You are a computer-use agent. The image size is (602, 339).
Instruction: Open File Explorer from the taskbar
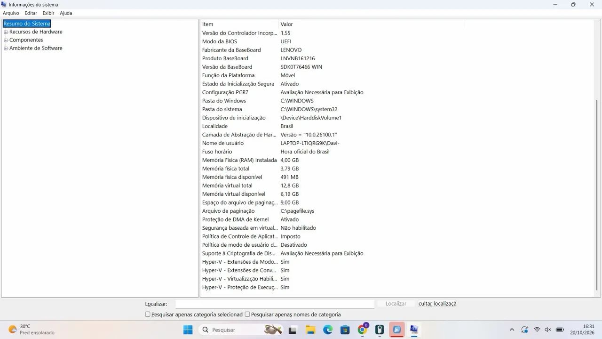pyautogui.click(x=310, y=330)
